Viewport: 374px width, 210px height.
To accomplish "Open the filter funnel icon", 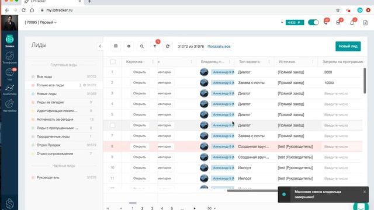I will point(155,46).
